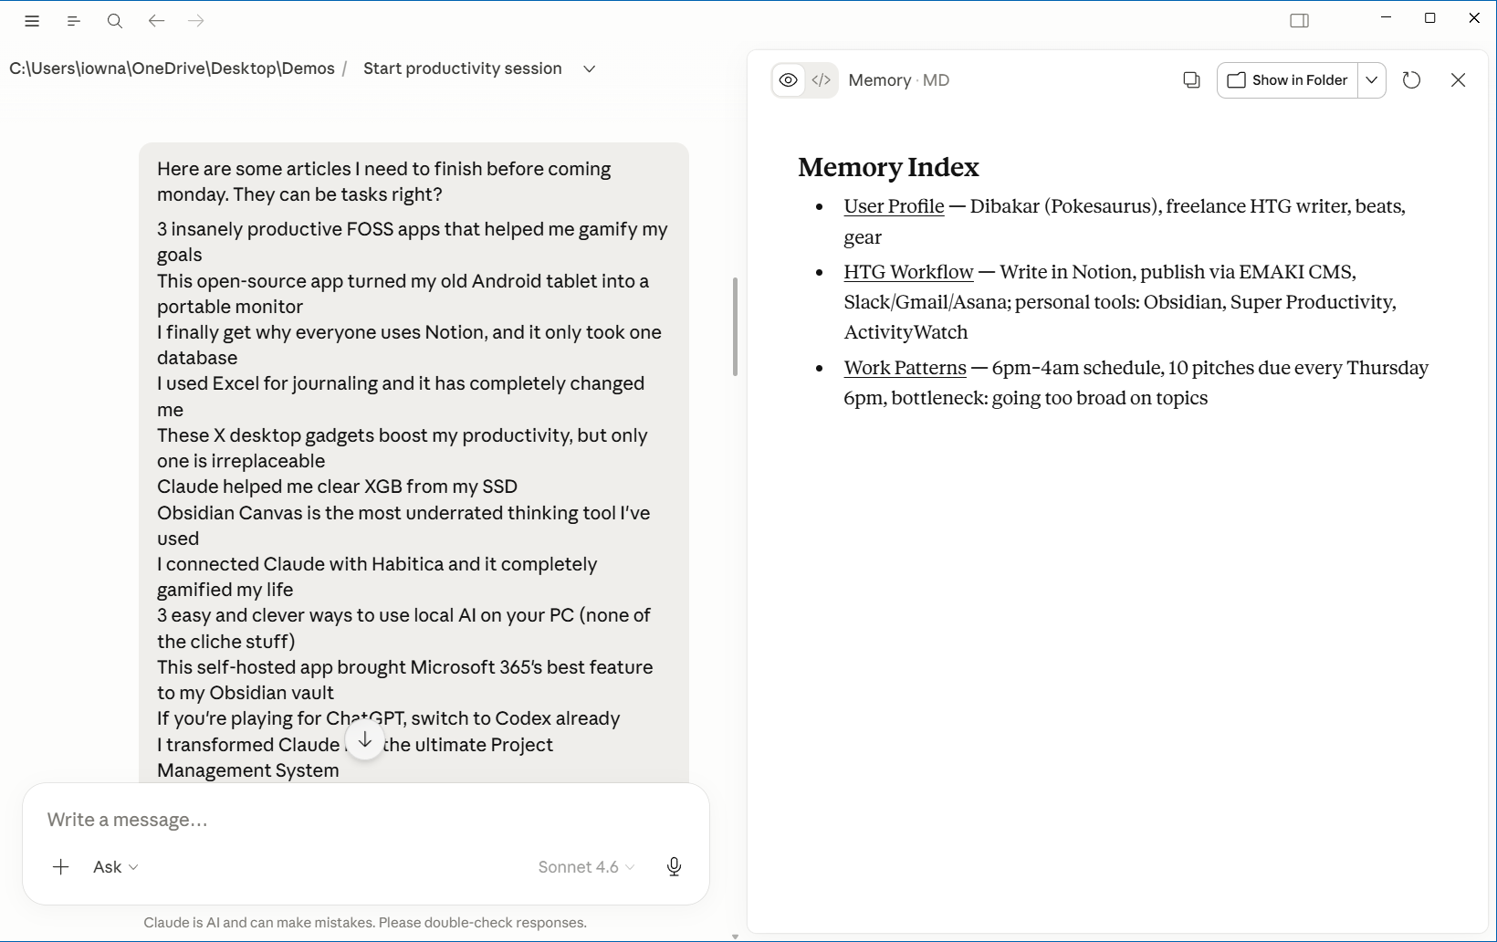Click Start productivity session title

click(x=463, y=68)
